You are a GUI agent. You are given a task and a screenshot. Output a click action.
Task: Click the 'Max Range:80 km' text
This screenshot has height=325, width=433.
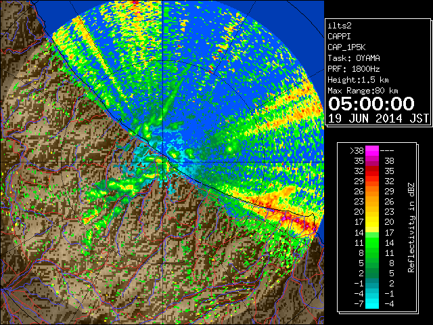pyautogui.click(x=363, y=91)
